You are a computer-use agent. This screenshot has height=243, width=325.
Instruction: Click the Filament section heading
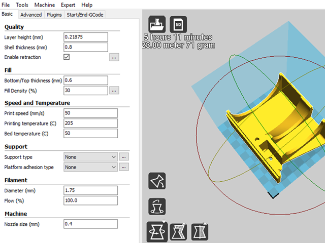(16, 180)
